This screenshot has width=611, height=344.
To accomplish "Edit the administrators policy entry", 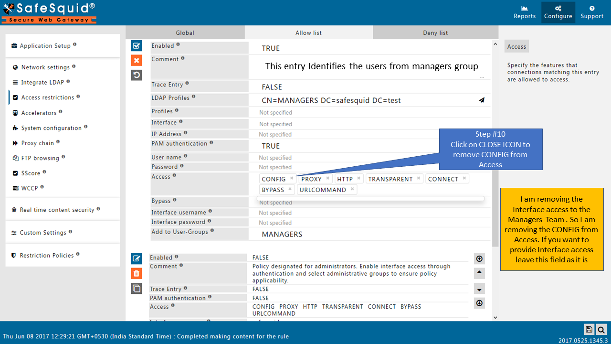I will 137,258.
